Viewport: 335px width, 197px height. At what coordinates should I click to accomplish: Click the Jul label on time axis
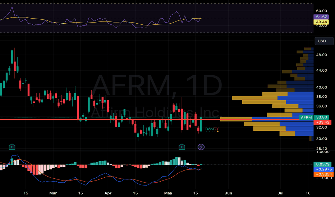click(x=280, y=193)
